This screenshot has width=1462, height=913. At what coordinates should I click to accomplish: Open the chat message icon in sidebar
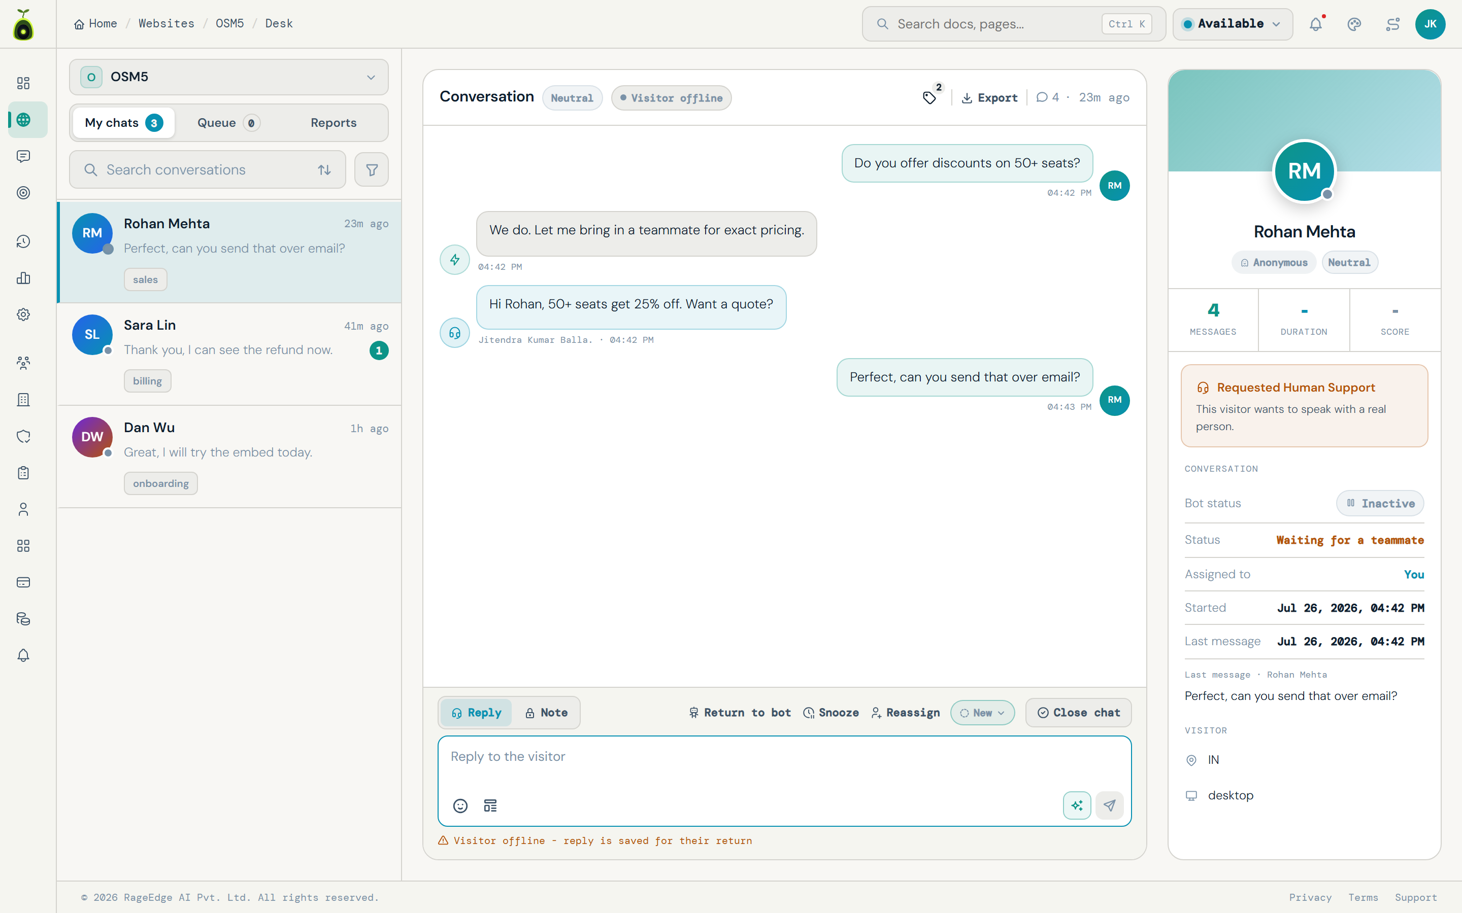[x=23, y=156]
